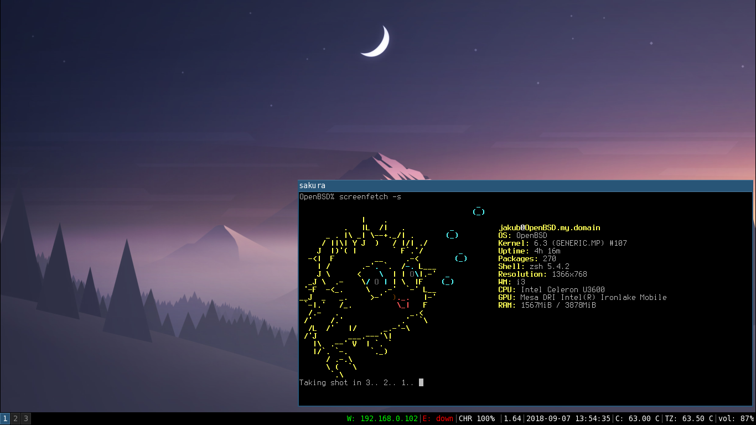Click the 'WM: i3' line
Image resolution: width=756 pixels, height=425 pixels.
click(x=512, y=282)
